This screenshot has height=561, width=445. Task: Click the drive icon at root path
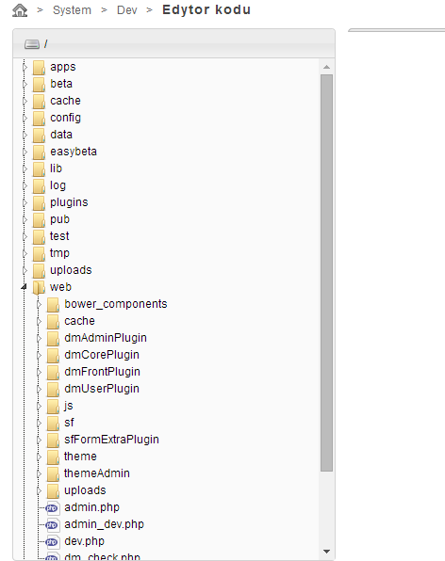click(x=32, y=44)
